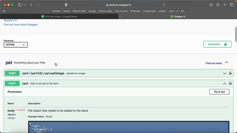Open the doc bookmark
237x133 pixels.
pos(183,11)
